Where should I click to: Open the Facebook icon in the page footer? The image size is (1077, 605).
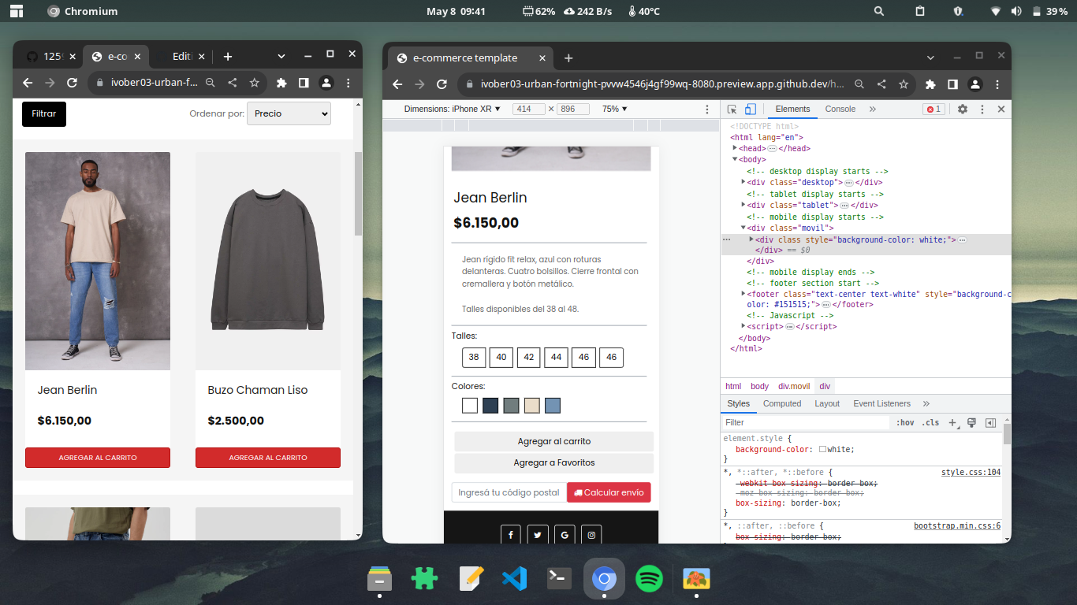coord(511,534)
